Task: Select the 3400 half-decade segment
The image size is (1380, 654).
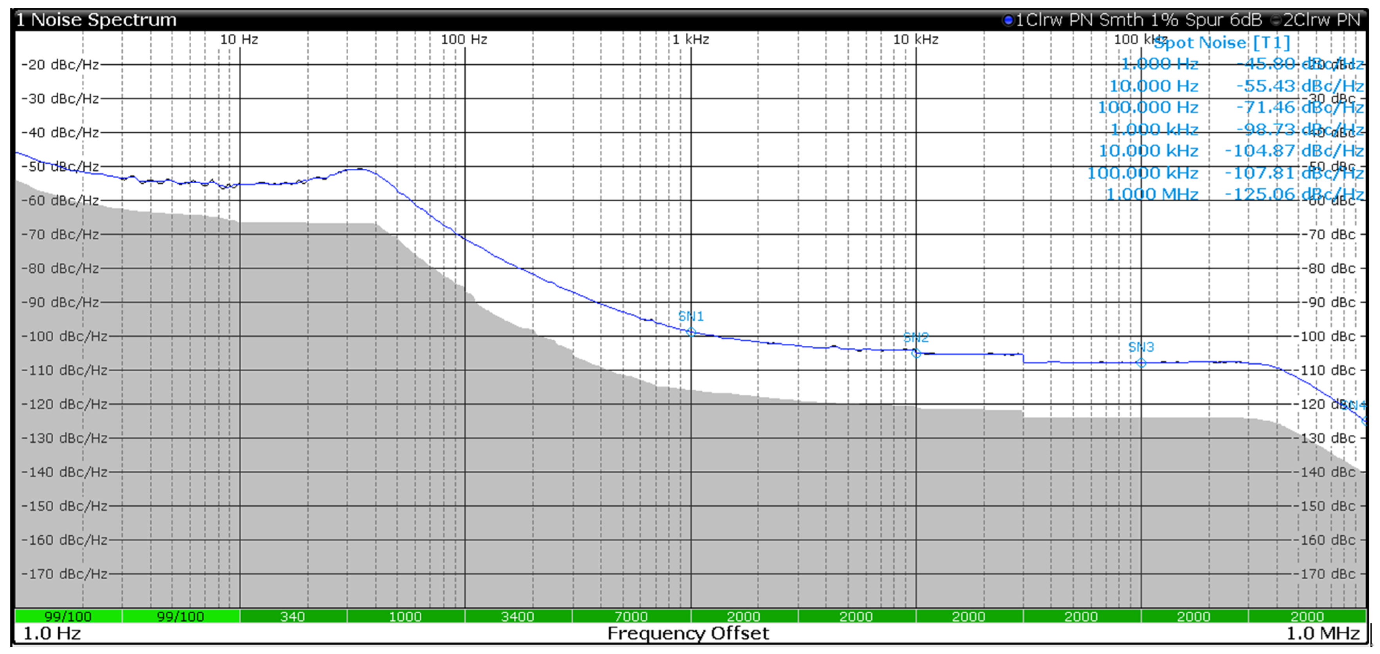Action: 518,616
